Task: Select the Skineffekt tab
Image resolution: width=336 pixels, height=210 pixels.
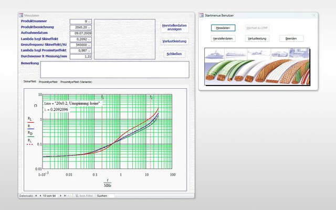Action: coord(29,82)
